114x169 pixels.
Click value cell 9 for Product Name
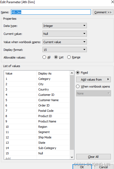(x=20, y=121)
